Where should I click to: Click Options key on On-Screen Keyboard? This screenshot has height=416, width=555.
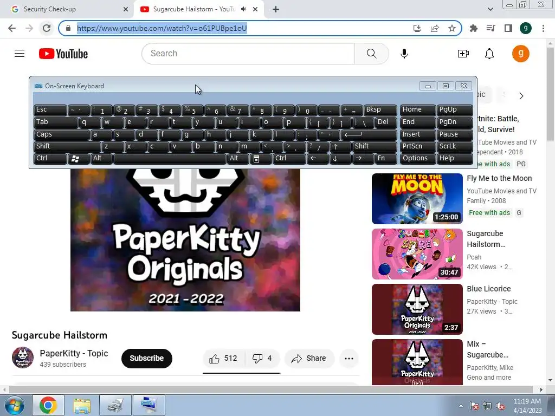[418, 159]
